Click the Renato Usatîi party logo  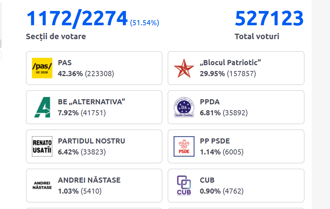click(42, 146)
